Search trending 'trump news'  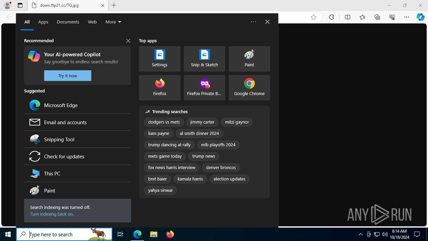[204, 156]
